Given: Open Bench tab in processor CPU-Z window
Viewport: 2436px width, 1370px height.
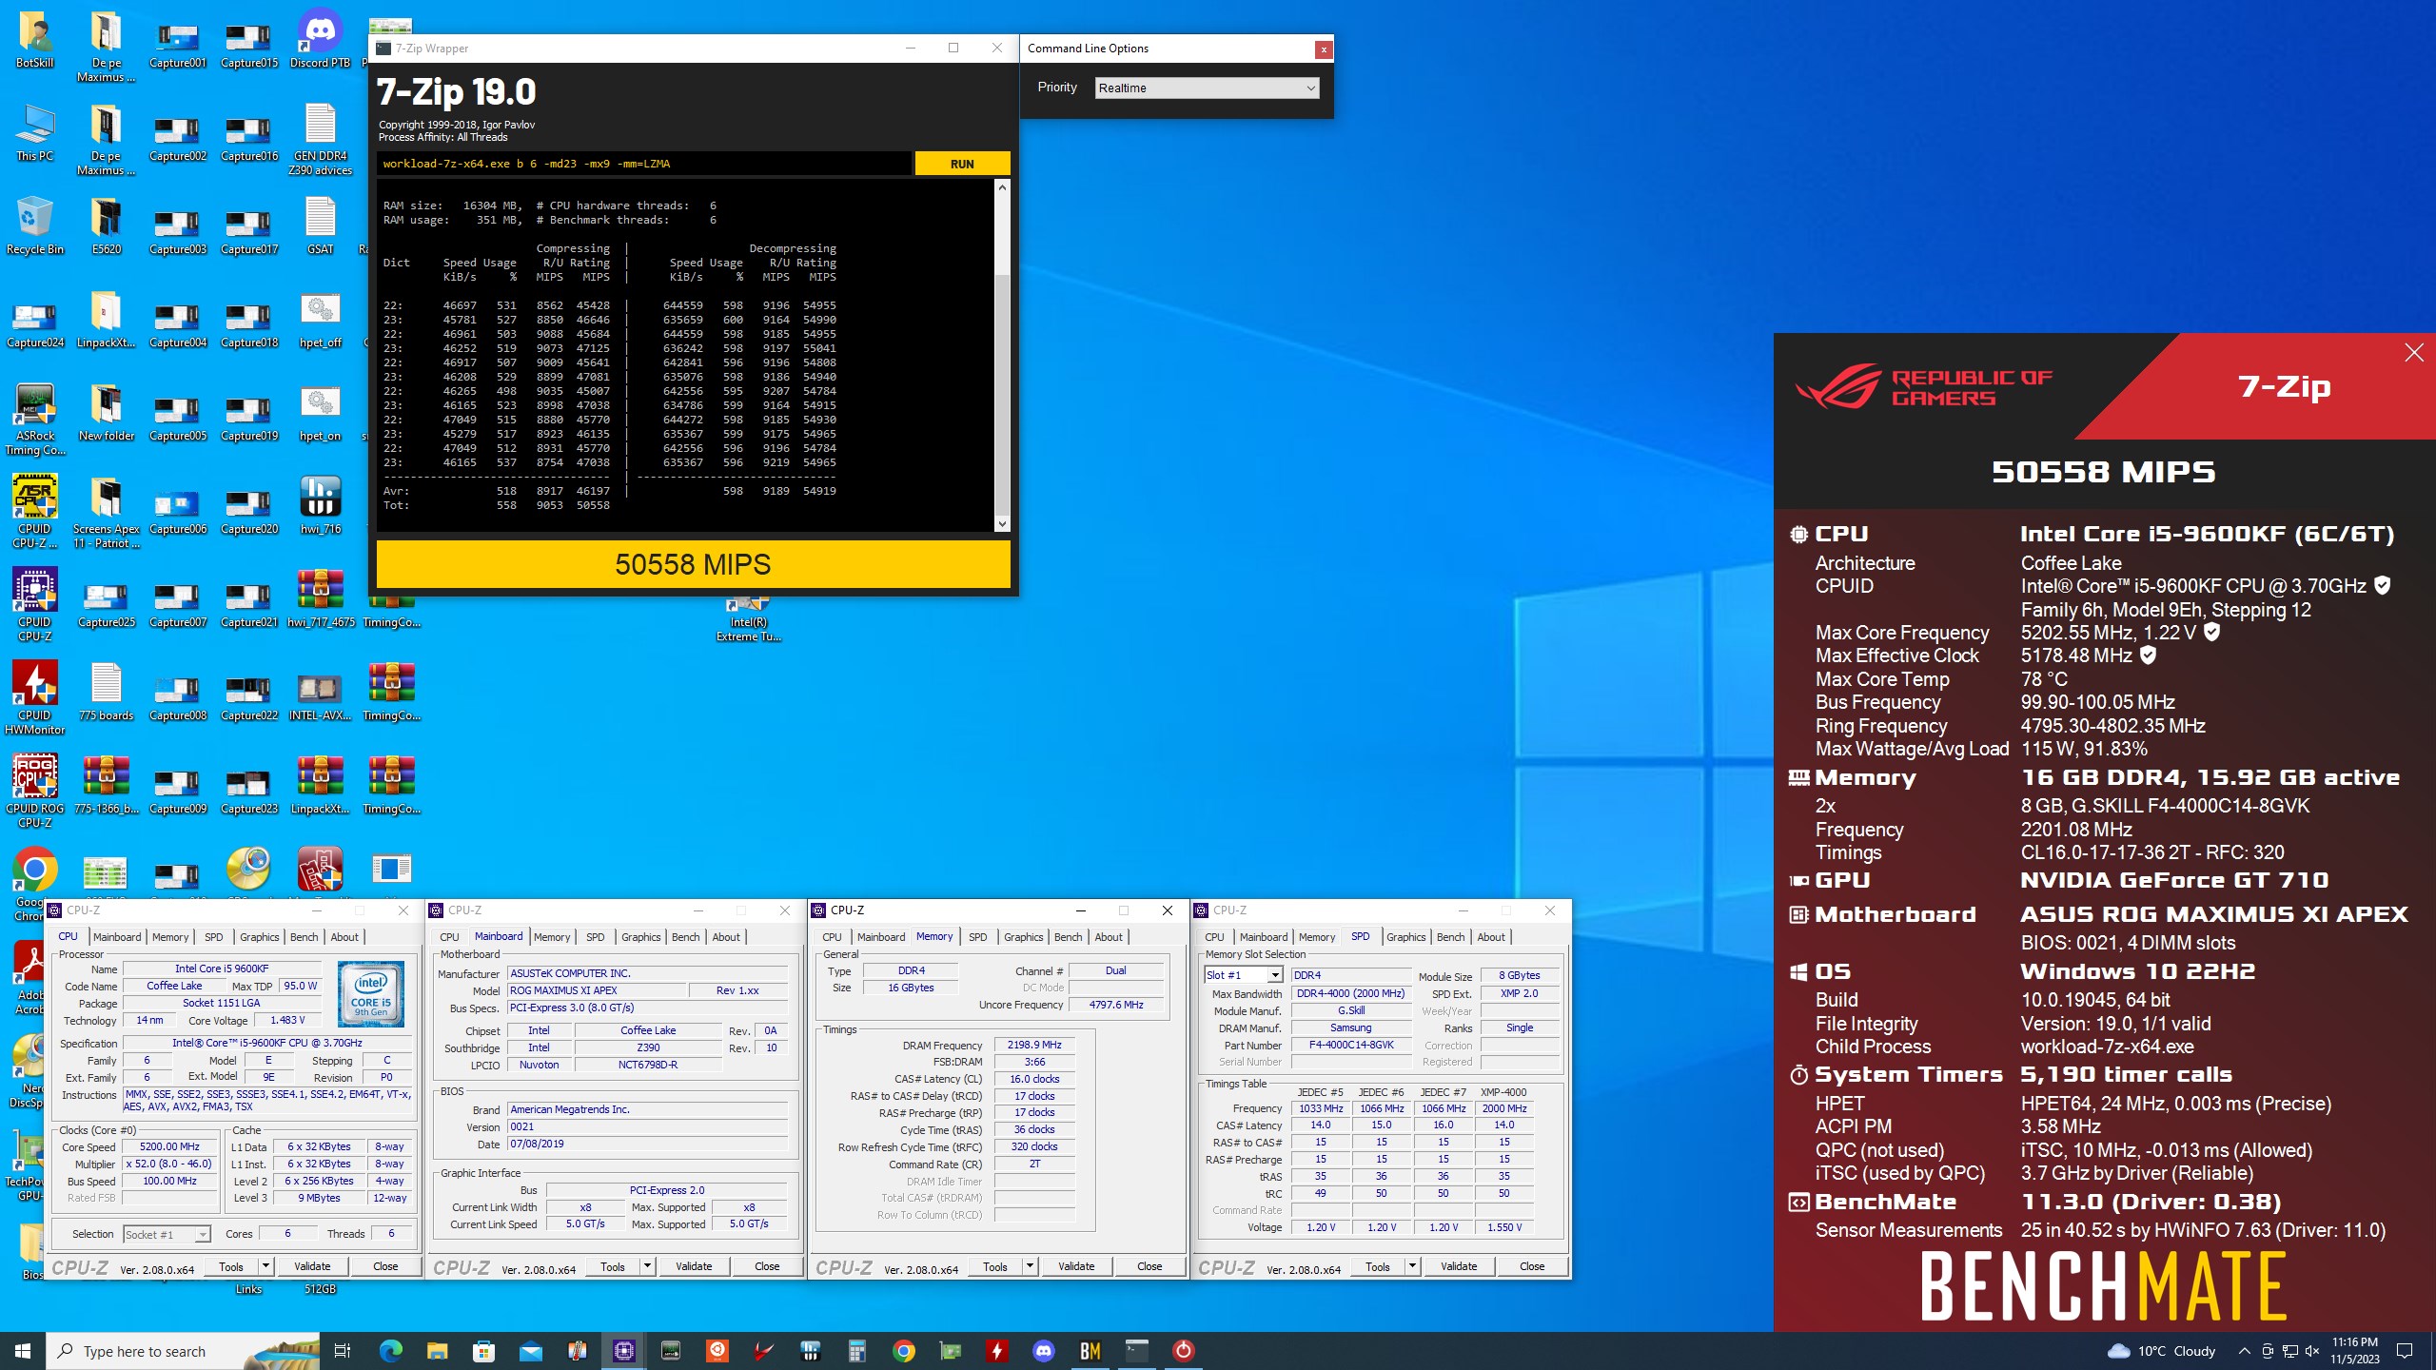Looking at the screenshot, I should coord(304,937).
